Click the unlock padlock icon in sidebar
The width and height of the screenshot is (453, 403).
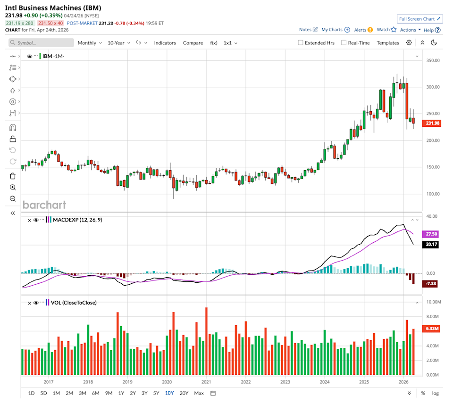click(13, 139)
